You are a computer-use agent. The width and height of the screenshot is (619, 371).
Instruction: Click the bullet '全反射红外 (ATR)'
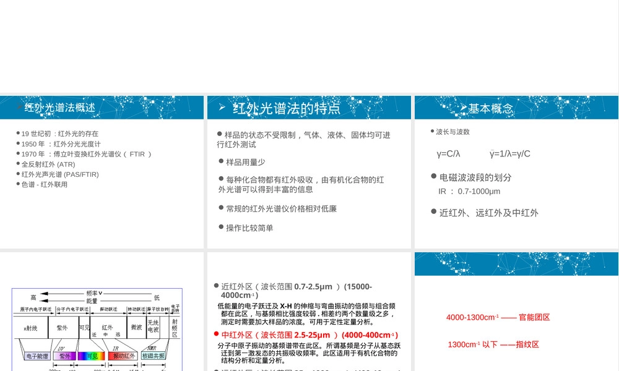pyautogui.click(x=48, y=164)
